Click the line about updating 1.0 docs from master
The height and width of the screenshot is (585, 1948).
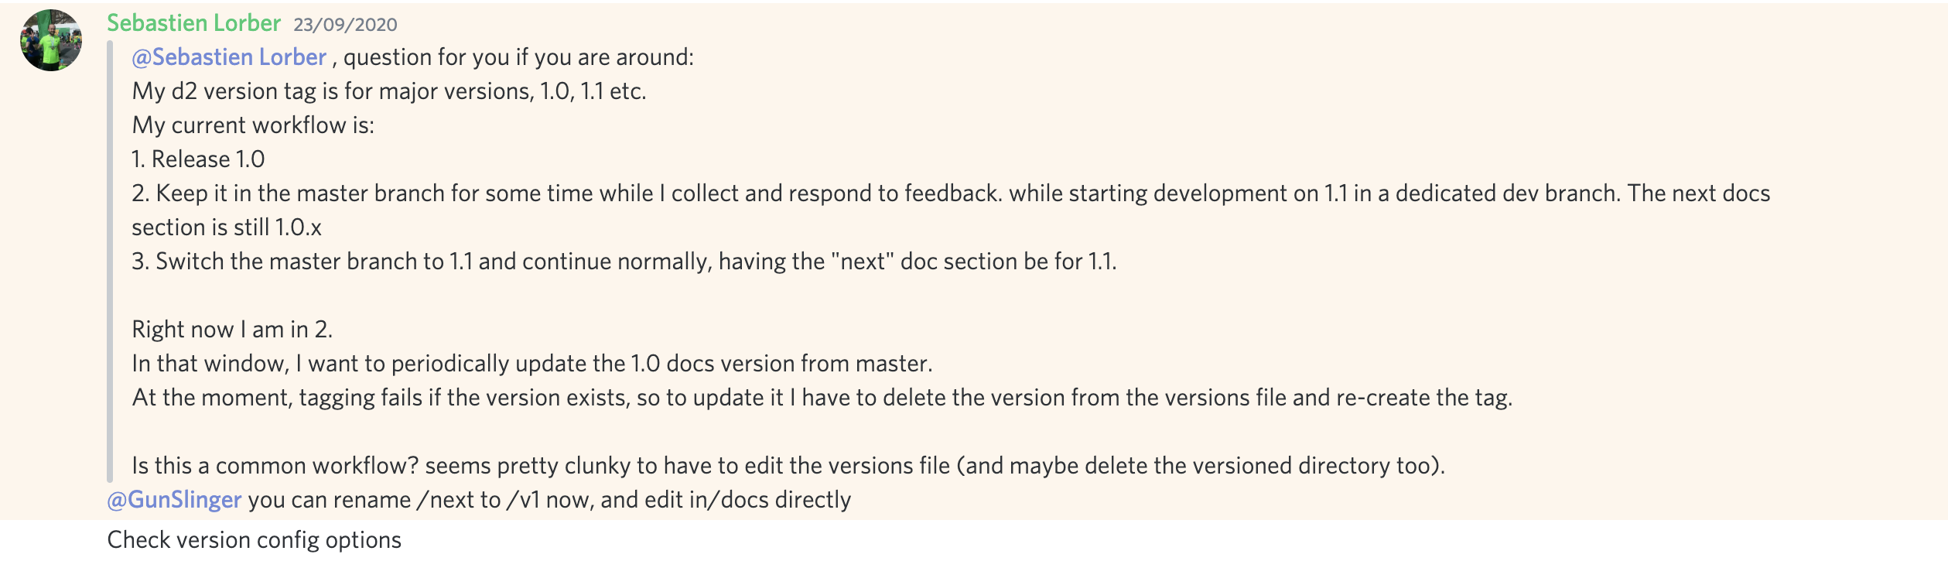point(534,363)
